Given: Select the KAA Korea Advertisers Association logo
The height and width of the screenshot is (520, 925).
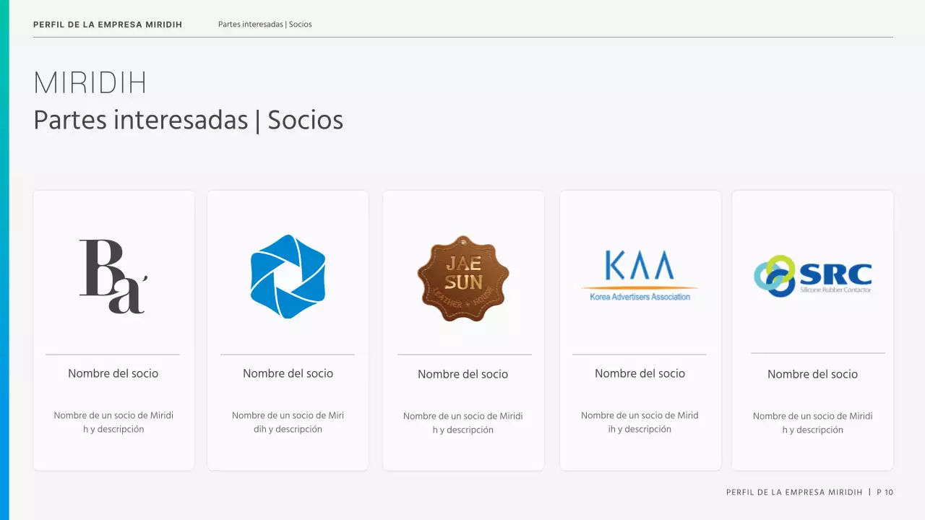Looking at the screenshot, I should pos(639,274).
